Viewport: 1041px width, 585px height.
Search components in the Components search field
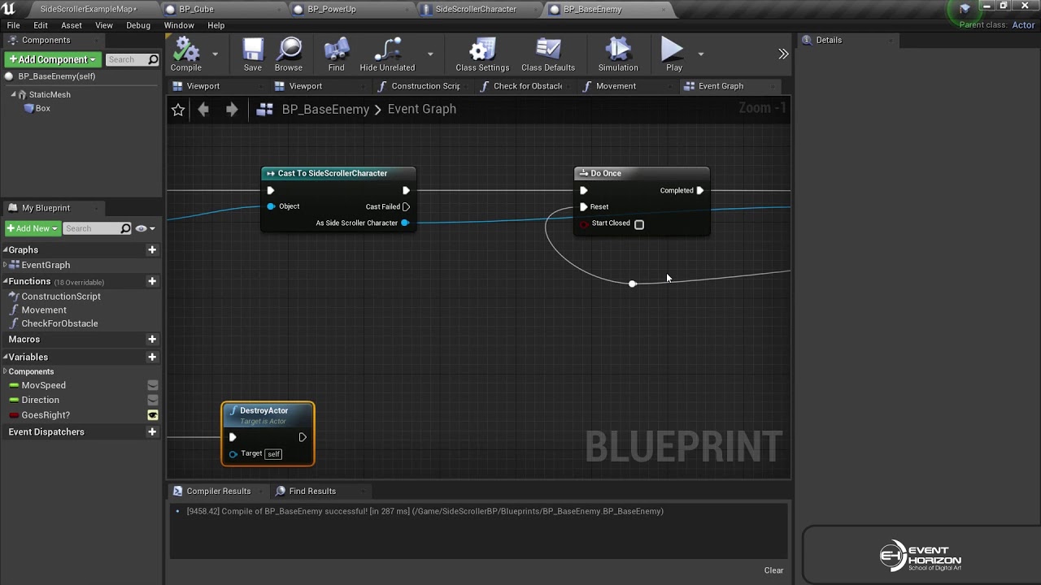[x=133, y=59]
